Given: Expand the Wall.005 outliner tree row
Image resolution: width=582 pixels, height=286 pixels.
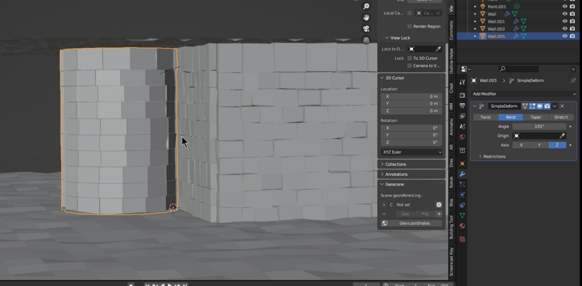Looking at the screenshot, I should (475, 36).
